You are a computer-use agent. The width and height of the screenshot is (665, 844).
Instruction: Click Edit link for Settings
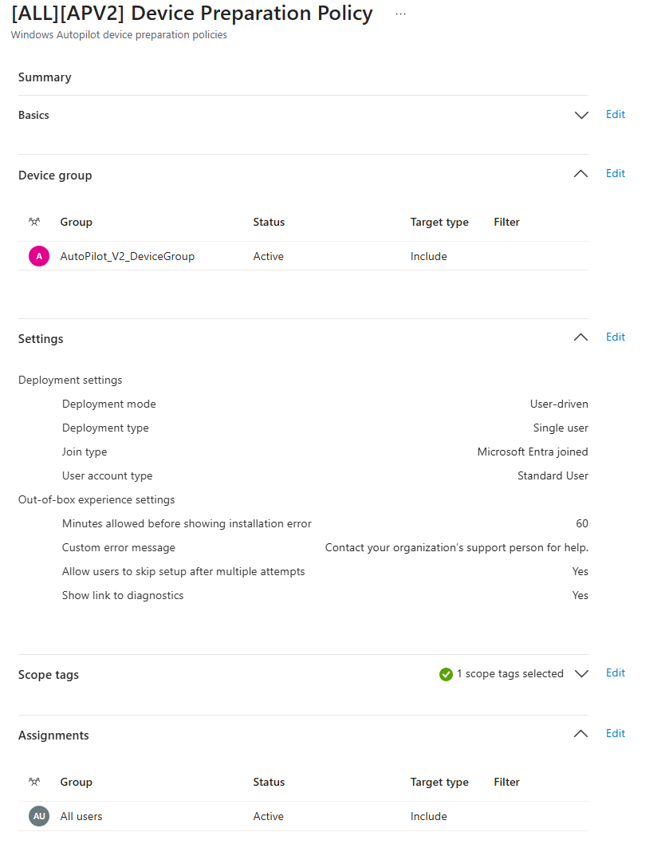point(616,337)
